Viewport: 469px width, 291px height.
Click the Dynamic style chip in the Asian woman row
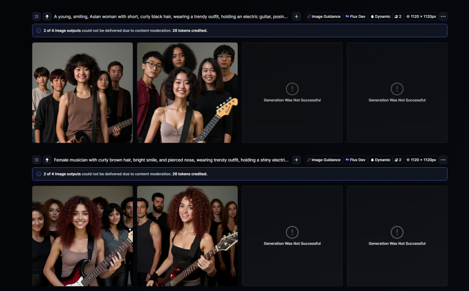pos(381,16)
